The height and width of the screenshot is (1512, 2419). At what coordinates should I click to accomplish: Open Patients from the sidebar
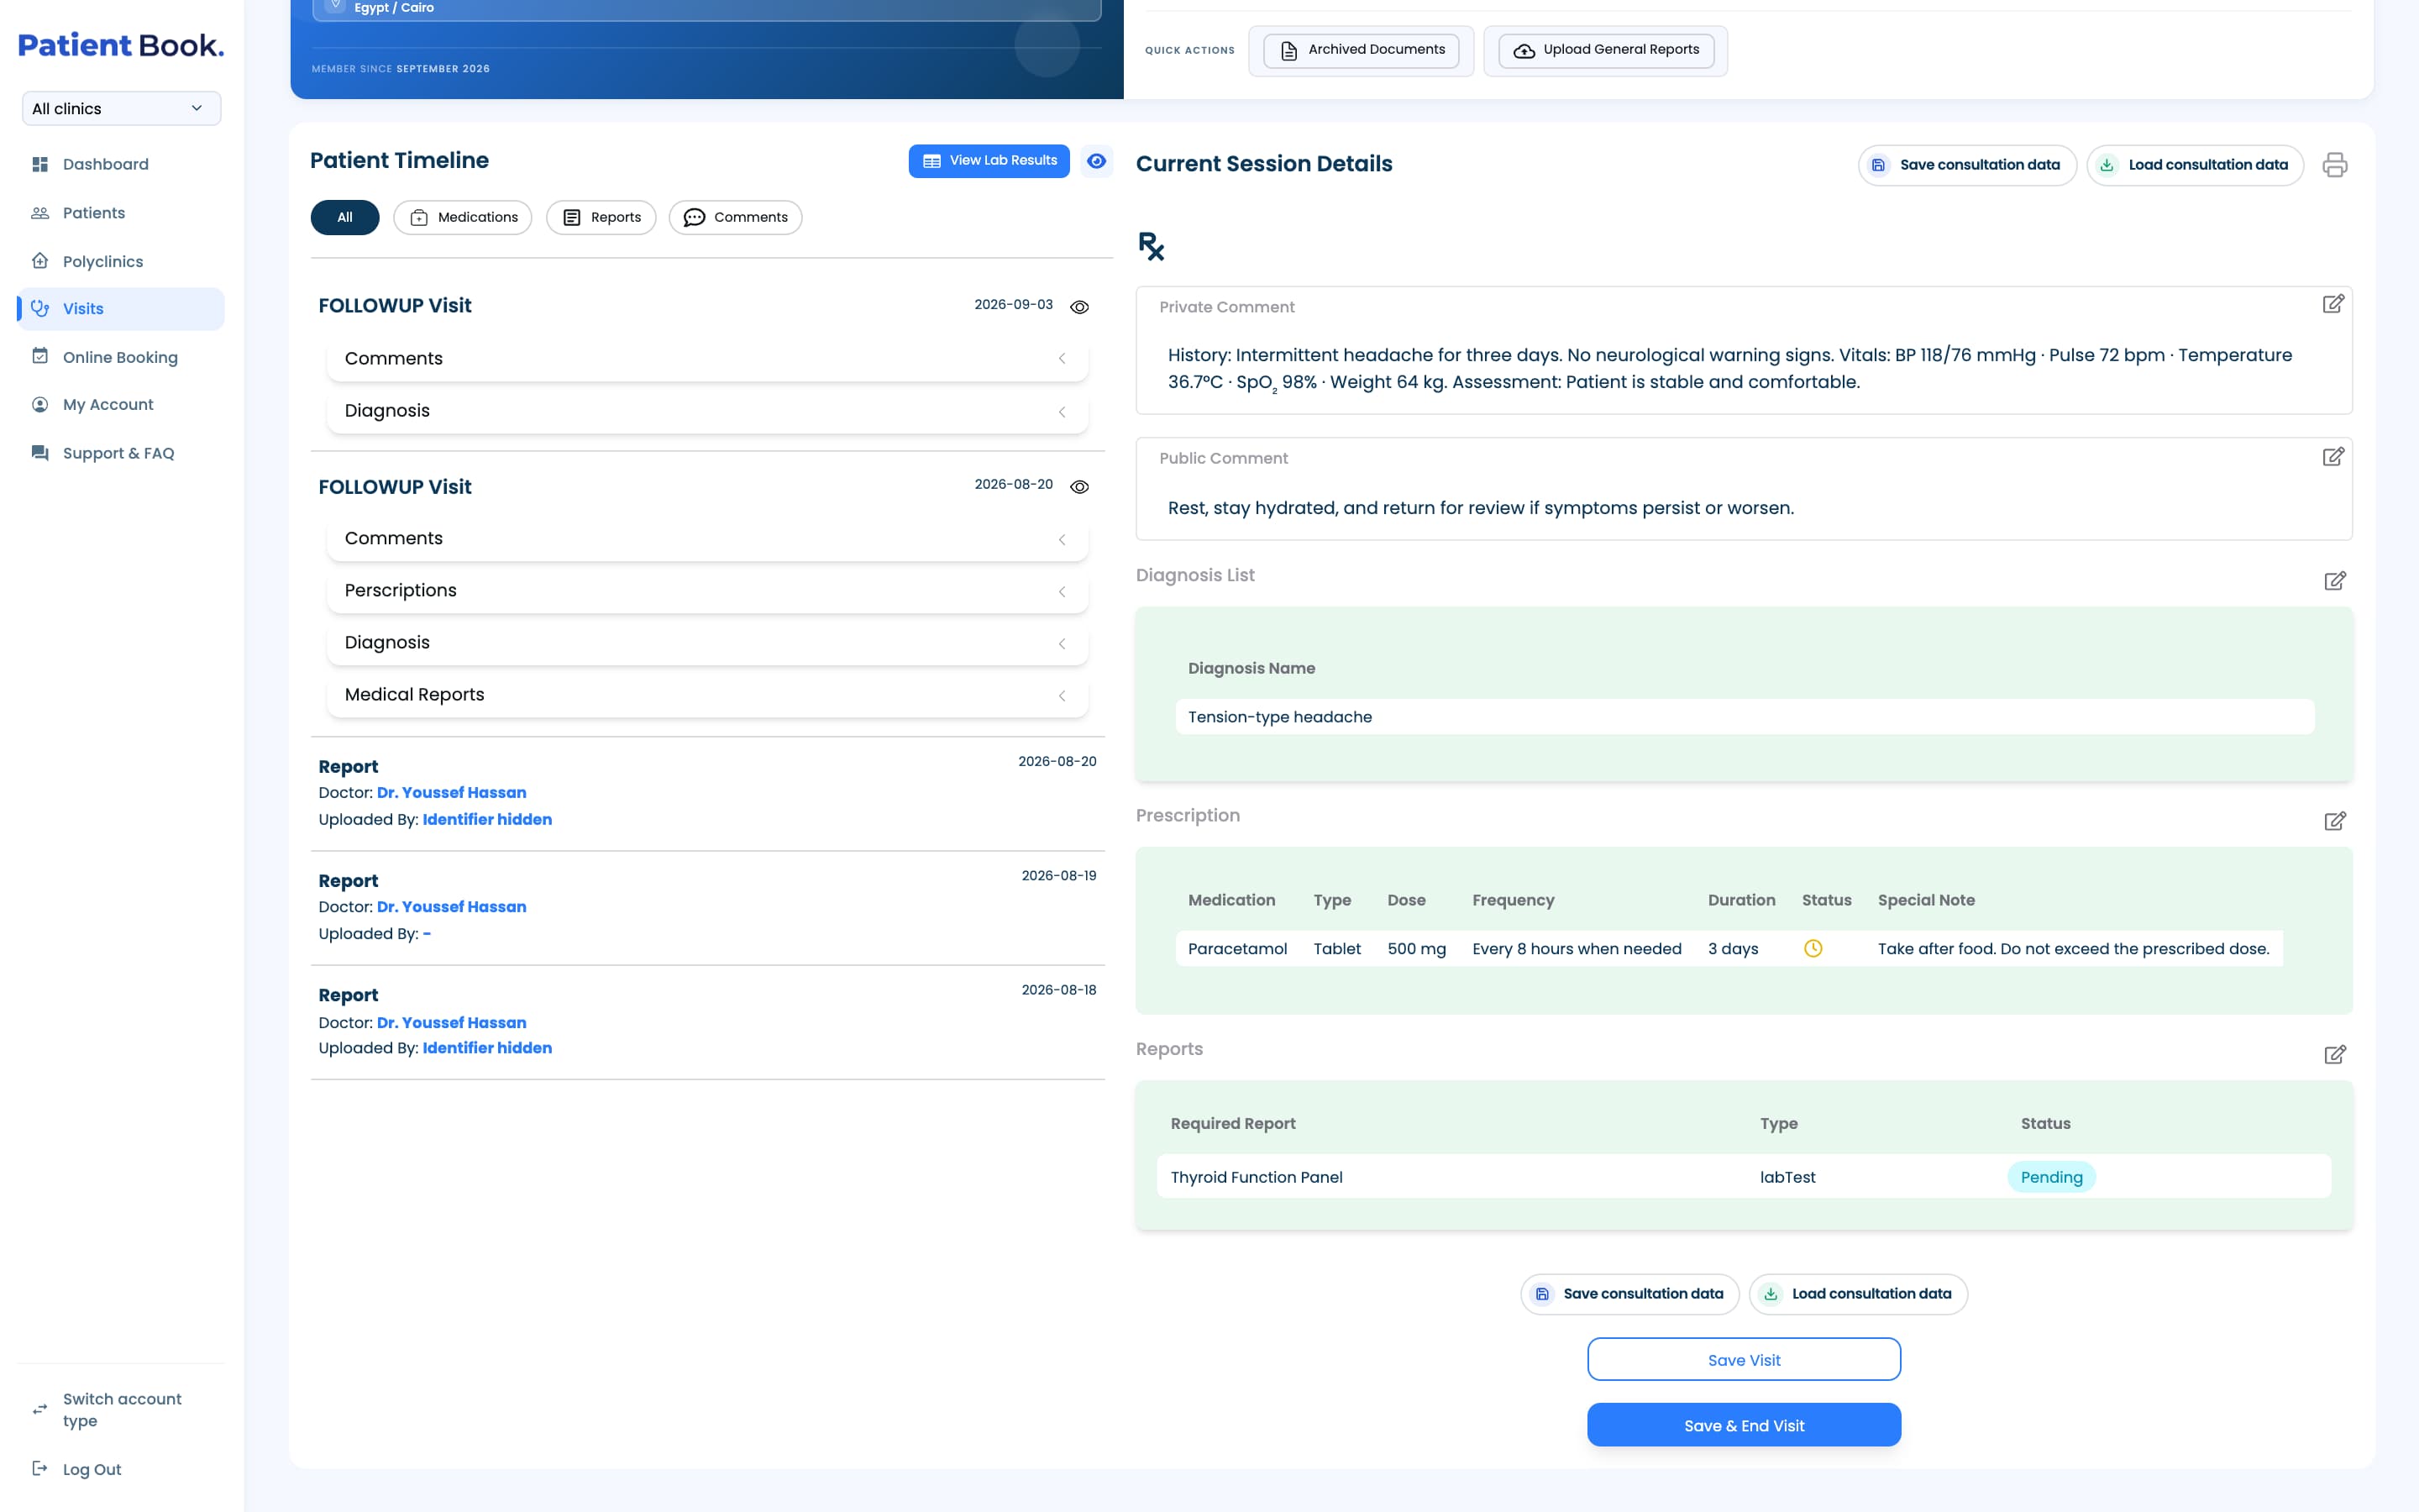tap(121, 213)
